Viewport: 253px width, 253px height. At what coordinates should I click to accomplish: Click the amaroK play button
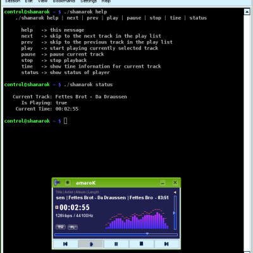click(91, 244)
